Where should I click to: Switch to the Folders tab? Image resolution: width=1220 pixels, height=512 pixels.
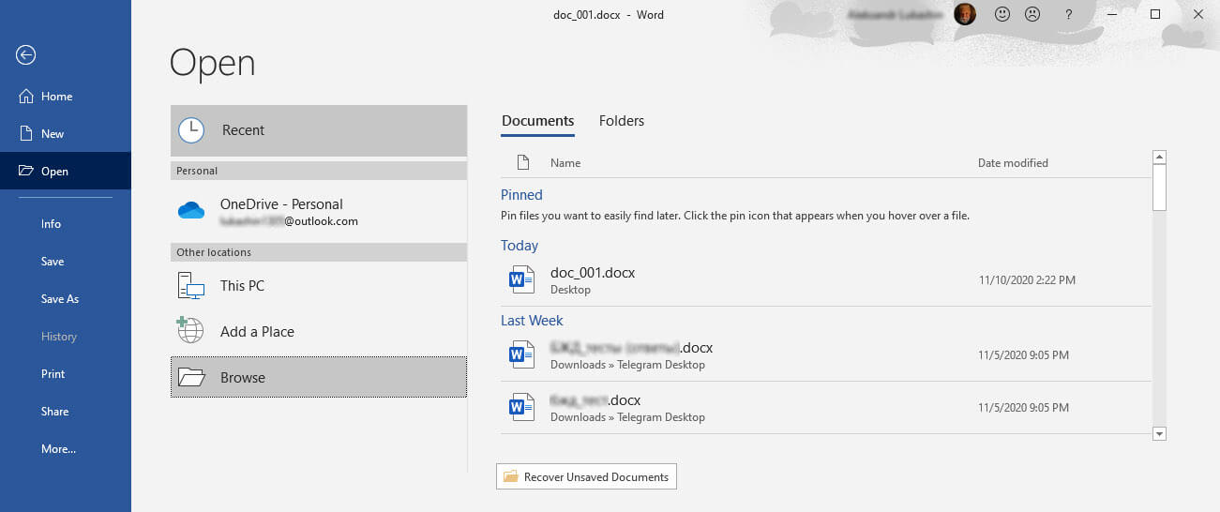click(x=622, y=120)
